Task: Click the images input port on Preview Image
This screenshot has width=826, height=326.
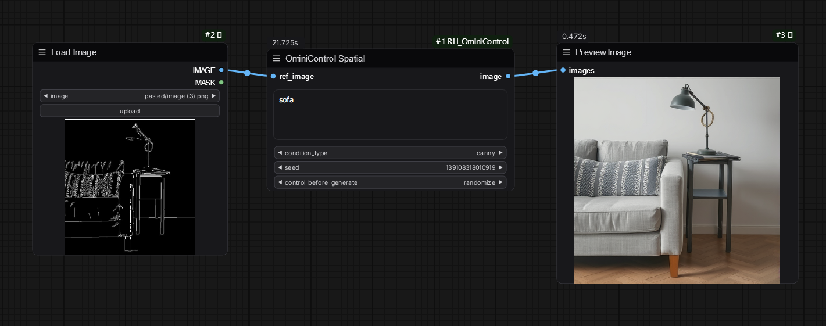Action: click(563, 70)
